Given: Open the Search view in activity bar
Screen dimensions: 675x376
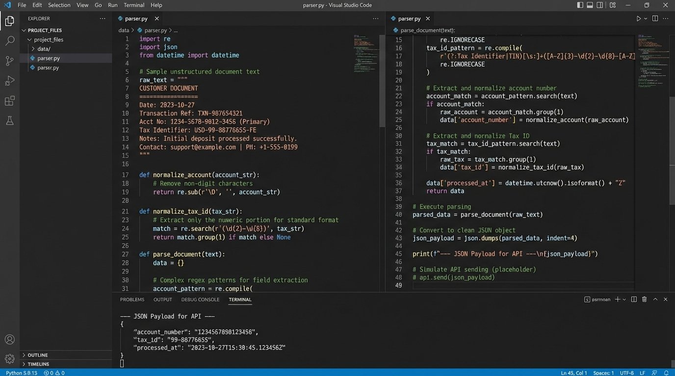Looking at the screenshot, I should [x=9, y=41].
